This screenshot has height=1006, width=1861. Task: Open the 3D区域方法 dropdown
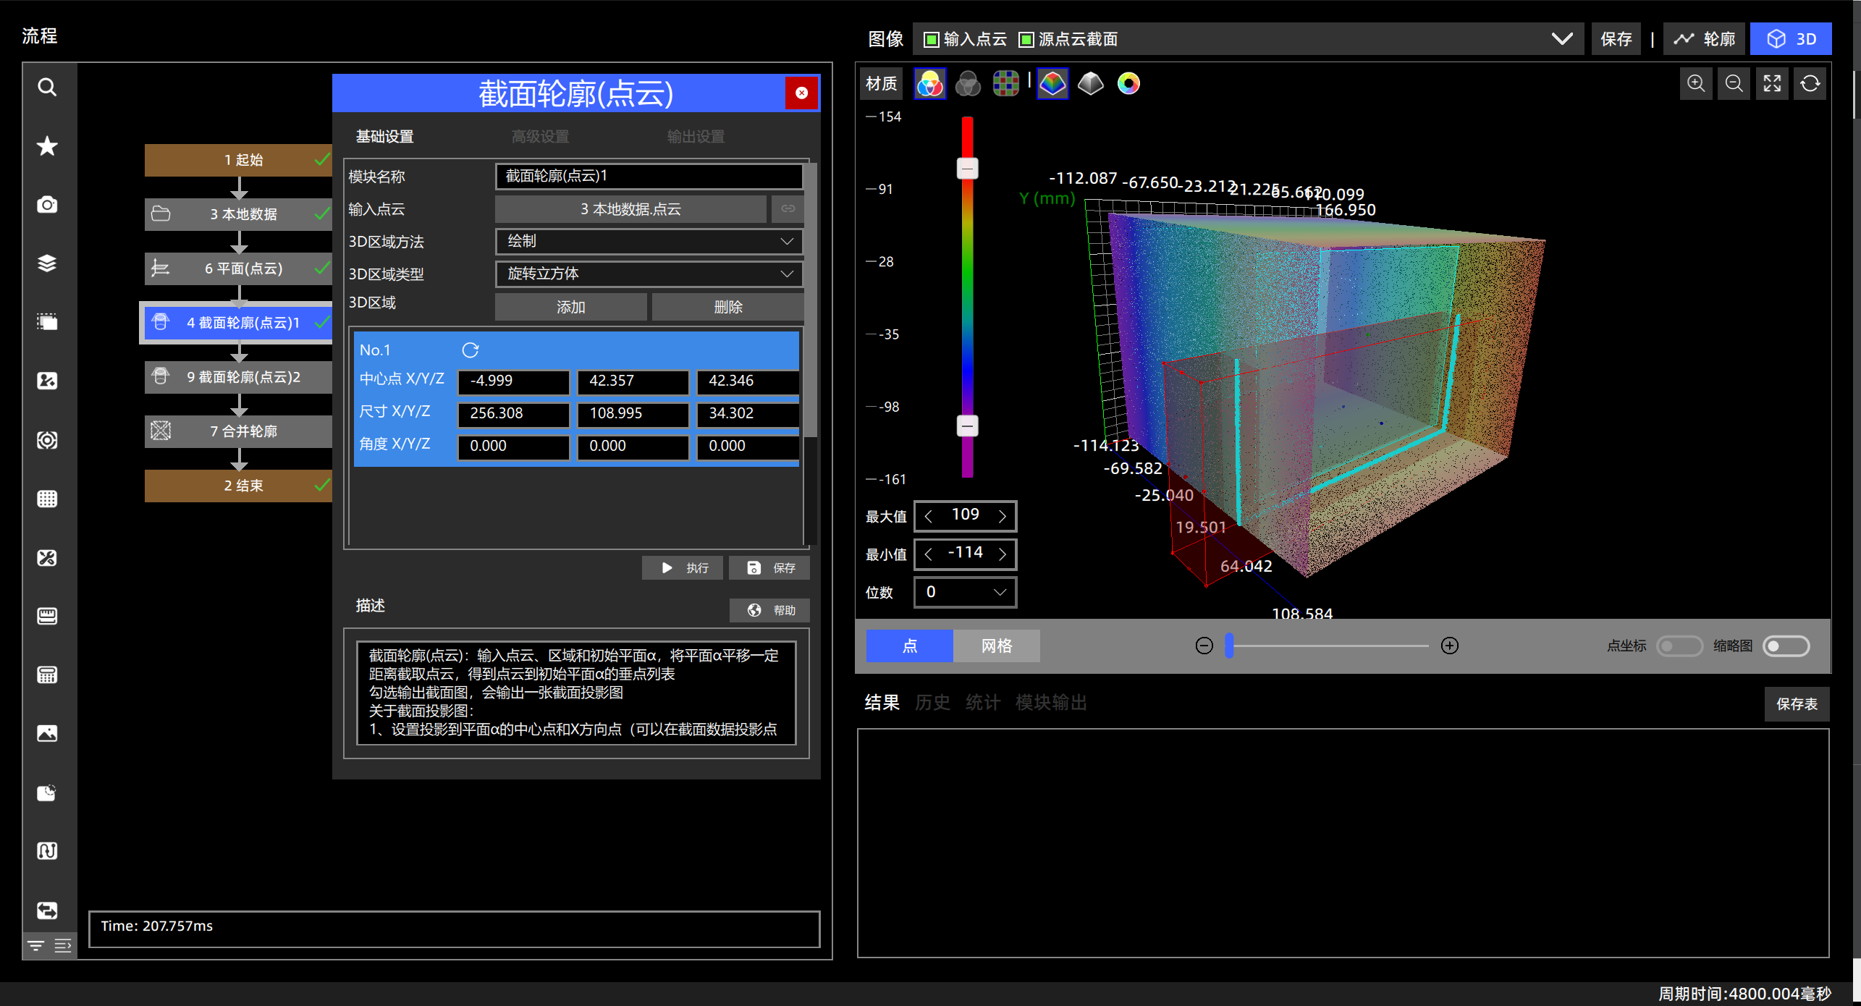(649, 242)
